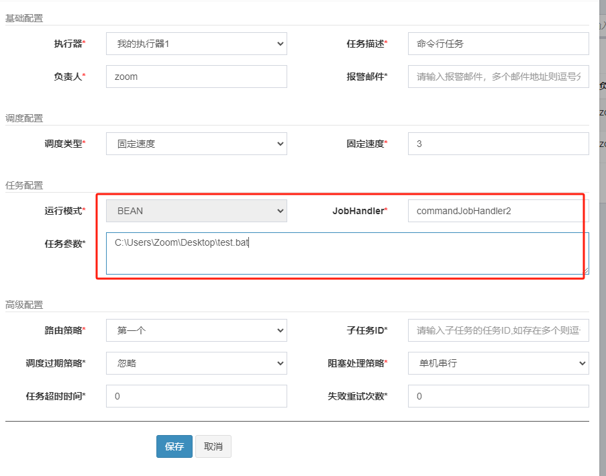This screenshot has height=476, width=606.
Task: Open the 执行器 dropdown showing 我的执行器1
Action: coord(197,44)
